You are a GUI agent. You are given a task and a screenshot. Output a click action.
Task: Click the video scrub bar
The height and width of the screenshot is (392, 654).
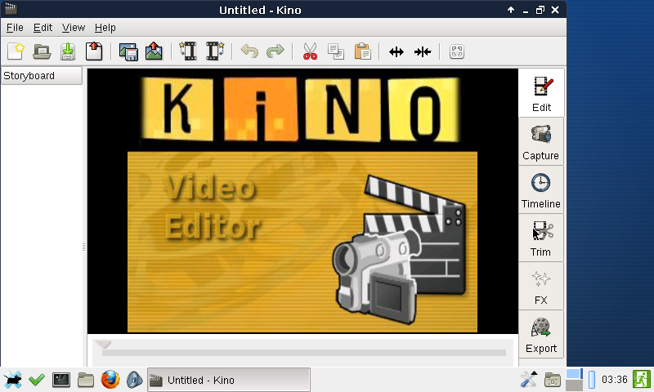302,353
